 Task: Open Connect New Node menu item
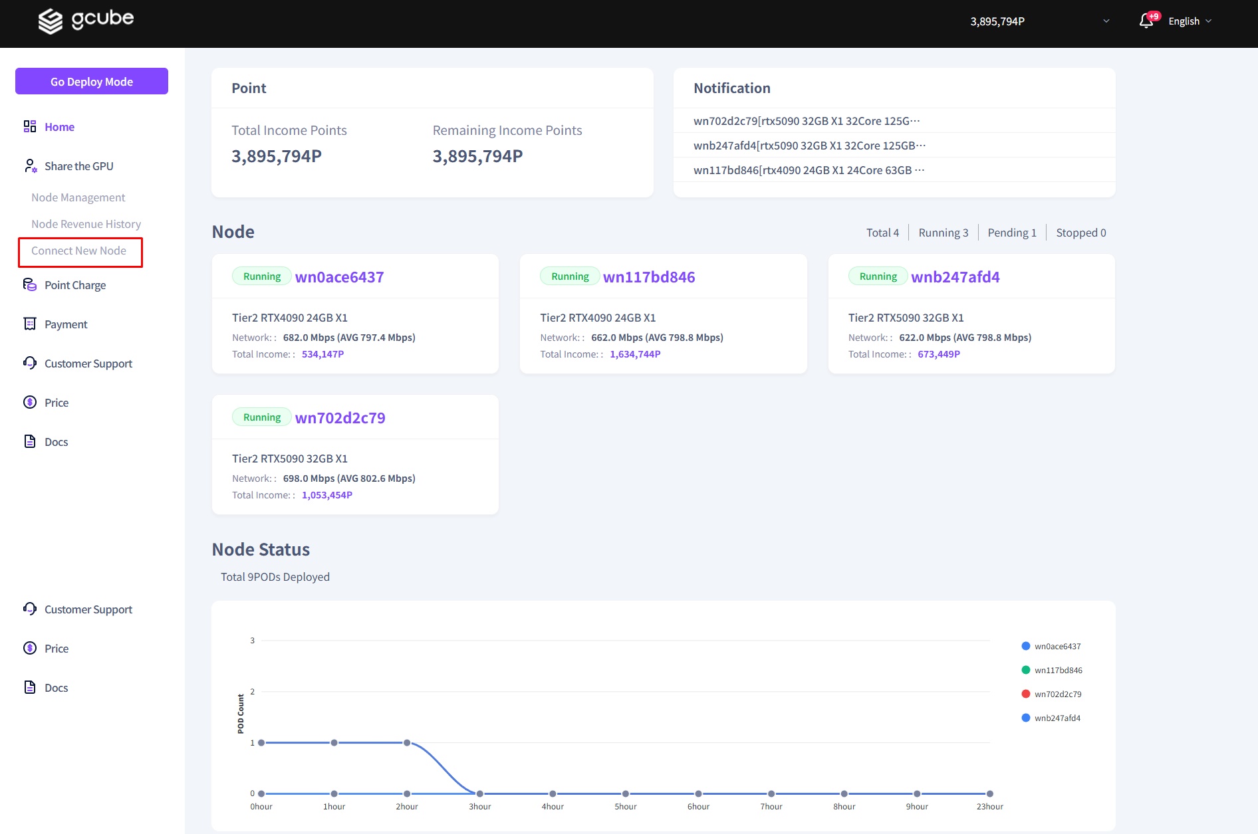[x=78, y=251]
